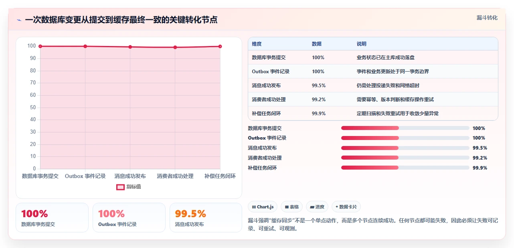Click the chart point for 数据库事务提交

(40, 46)
